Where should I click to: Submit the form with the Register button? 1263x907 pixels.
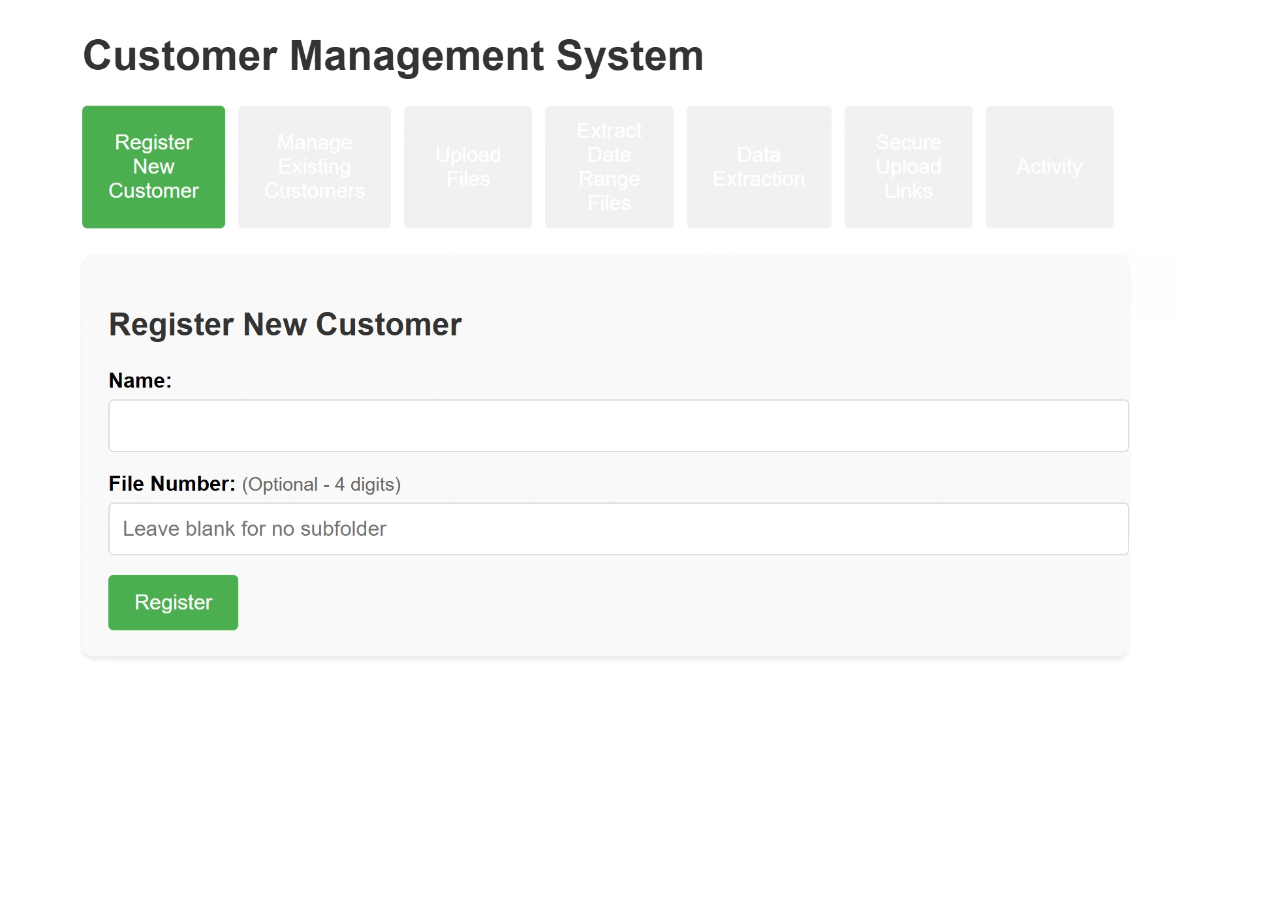pyautogui.click(x=173, y=602)
